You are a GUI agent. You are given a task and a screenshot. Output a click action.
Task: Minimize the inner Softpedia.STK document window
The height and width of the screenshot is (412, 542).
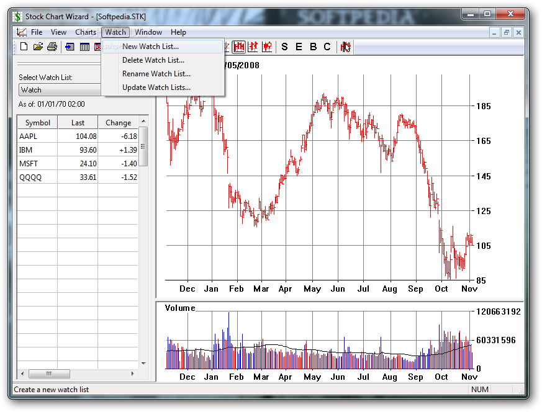click(x=494, y=33)
